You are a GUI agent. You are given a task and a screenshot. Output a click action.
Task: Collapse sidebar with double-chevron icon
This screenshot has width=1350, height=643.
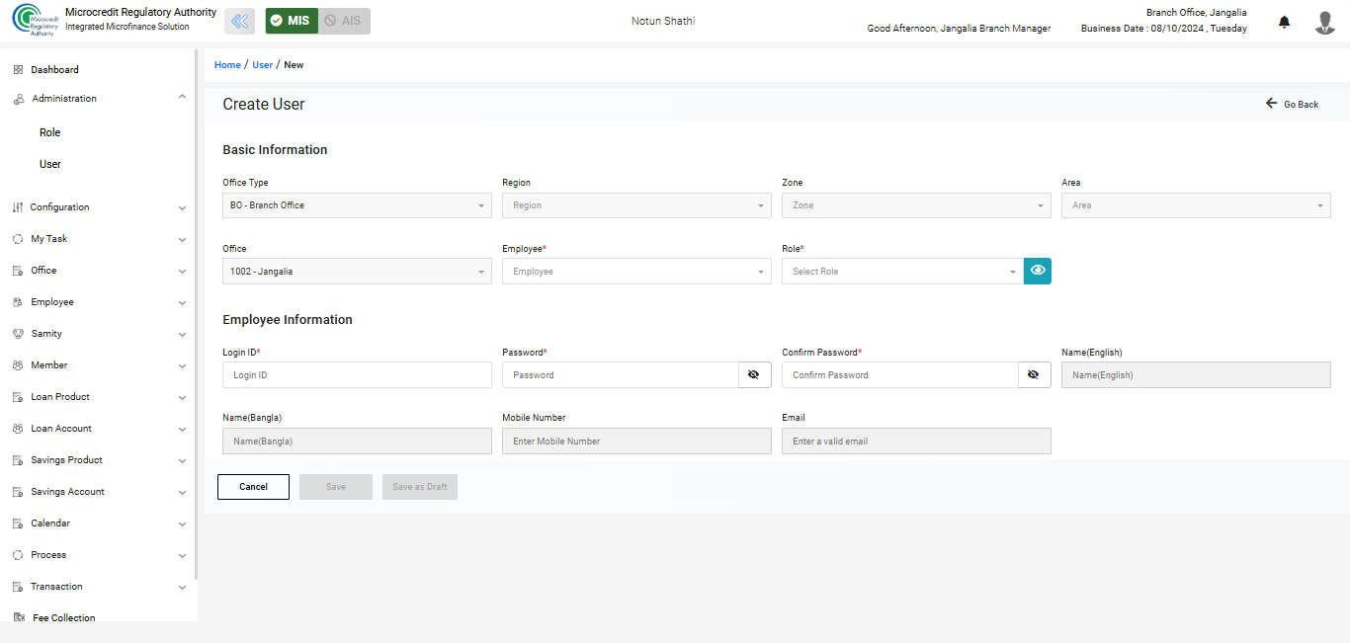pos(239,21)
